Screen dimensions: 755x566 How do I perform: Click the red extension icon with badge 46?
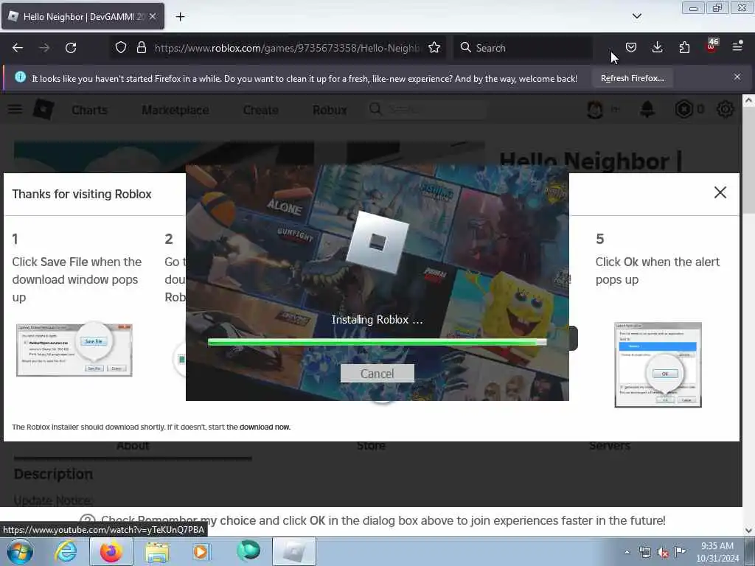pos(711,46)
